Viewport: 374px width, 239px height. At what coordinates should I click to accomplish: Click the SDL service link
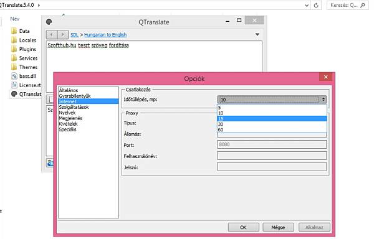[74, 35]
